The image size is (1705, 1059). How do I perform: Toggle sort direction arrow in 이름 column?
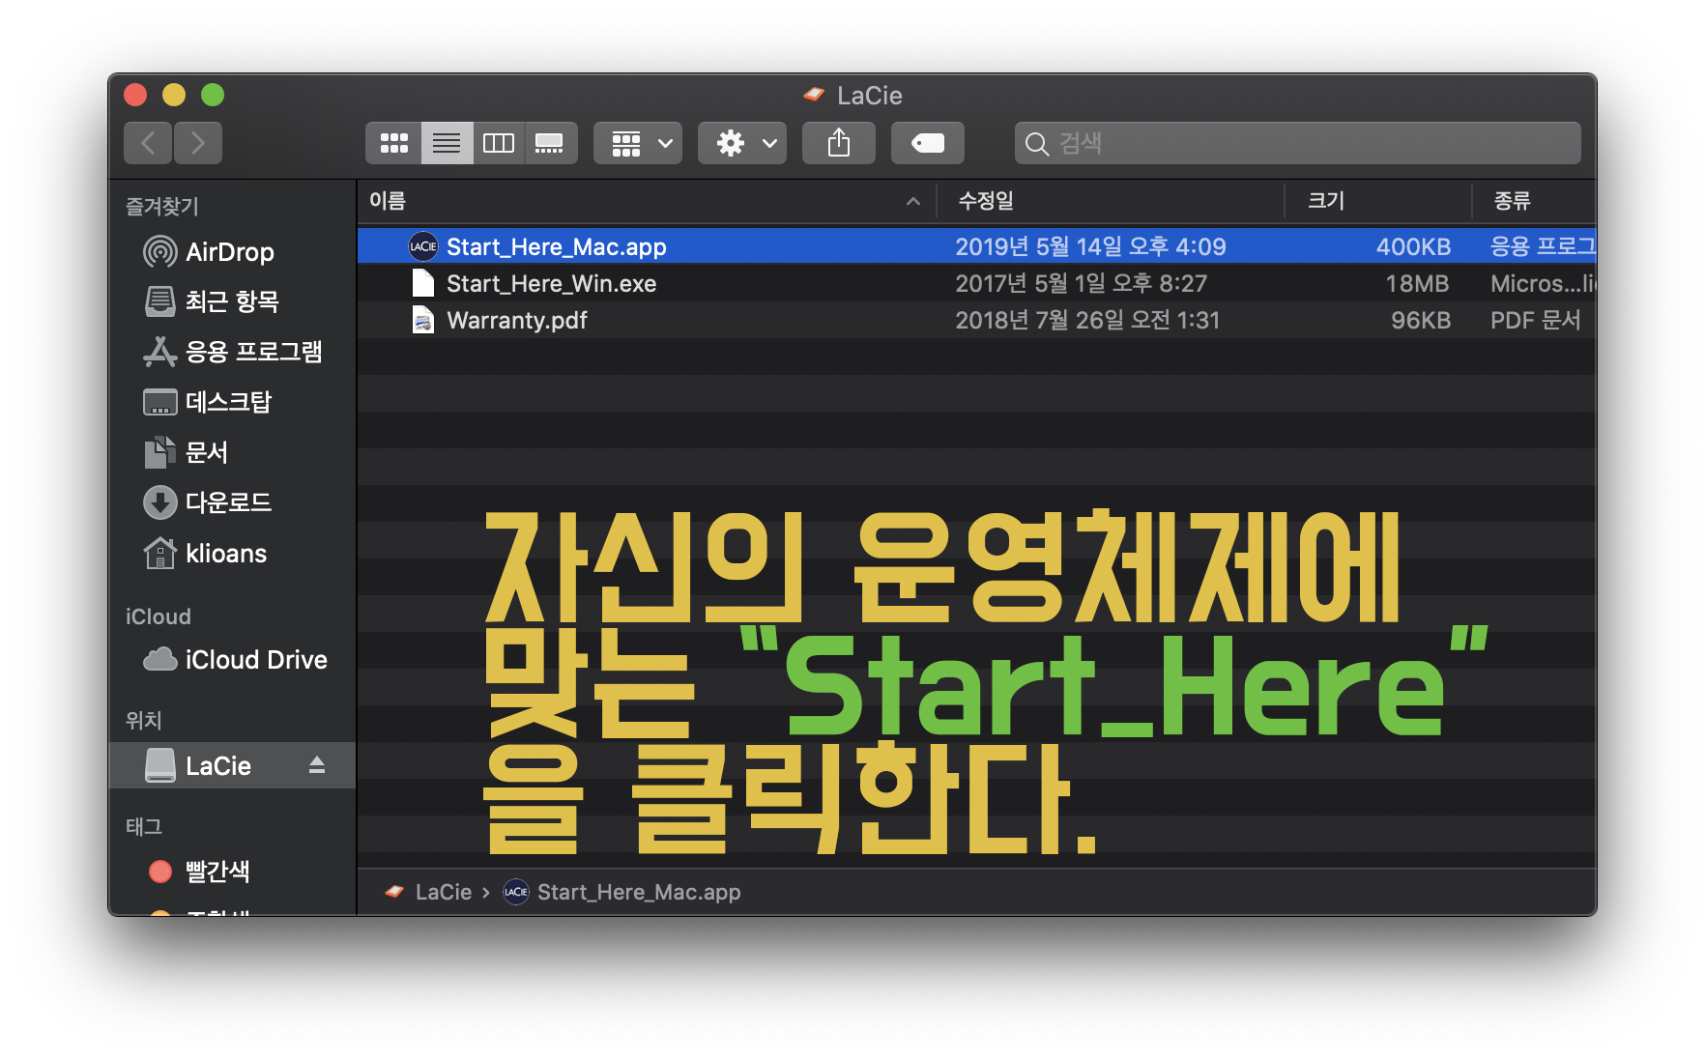tap(913, 201)
